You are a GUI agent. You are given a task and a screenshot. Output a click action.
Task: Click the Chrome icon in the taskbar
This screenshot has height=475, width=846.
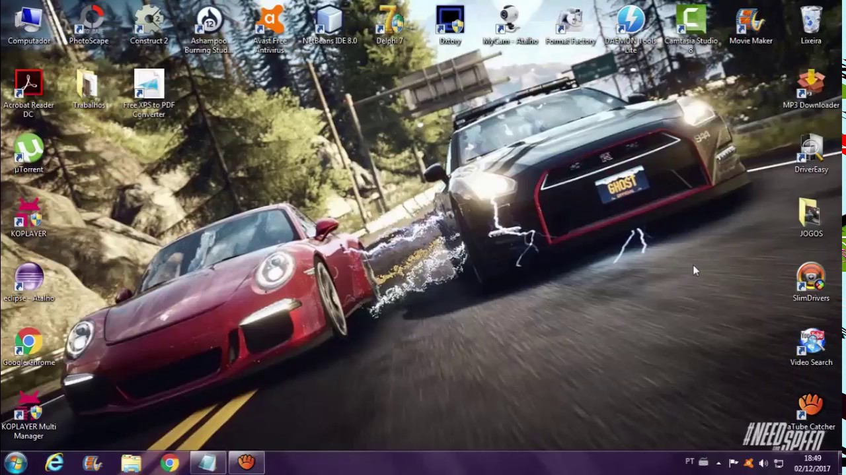point(169,463)
